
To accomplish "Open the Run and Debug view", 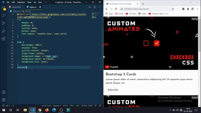I will (4, 31).
